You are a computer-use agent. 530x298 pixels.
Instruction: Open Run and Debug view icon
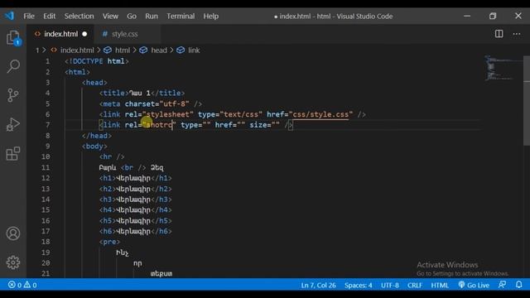13,124
